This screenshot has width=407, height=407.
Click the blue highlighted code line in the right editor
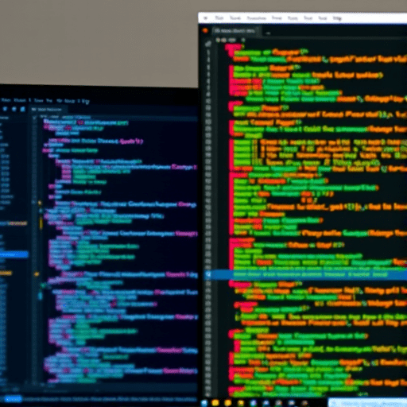(305, 275)
